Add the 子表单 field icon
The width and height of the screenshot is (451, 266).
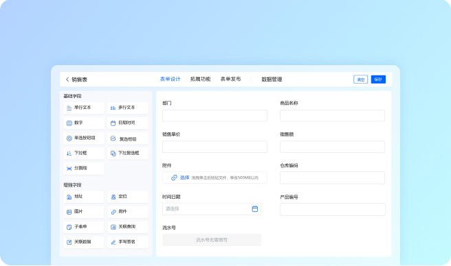click(x=69, y=227)
